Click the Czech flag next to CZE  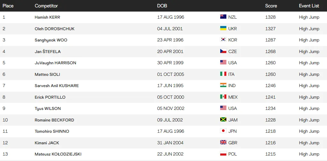pyautogui.click(x=223, y=51)
